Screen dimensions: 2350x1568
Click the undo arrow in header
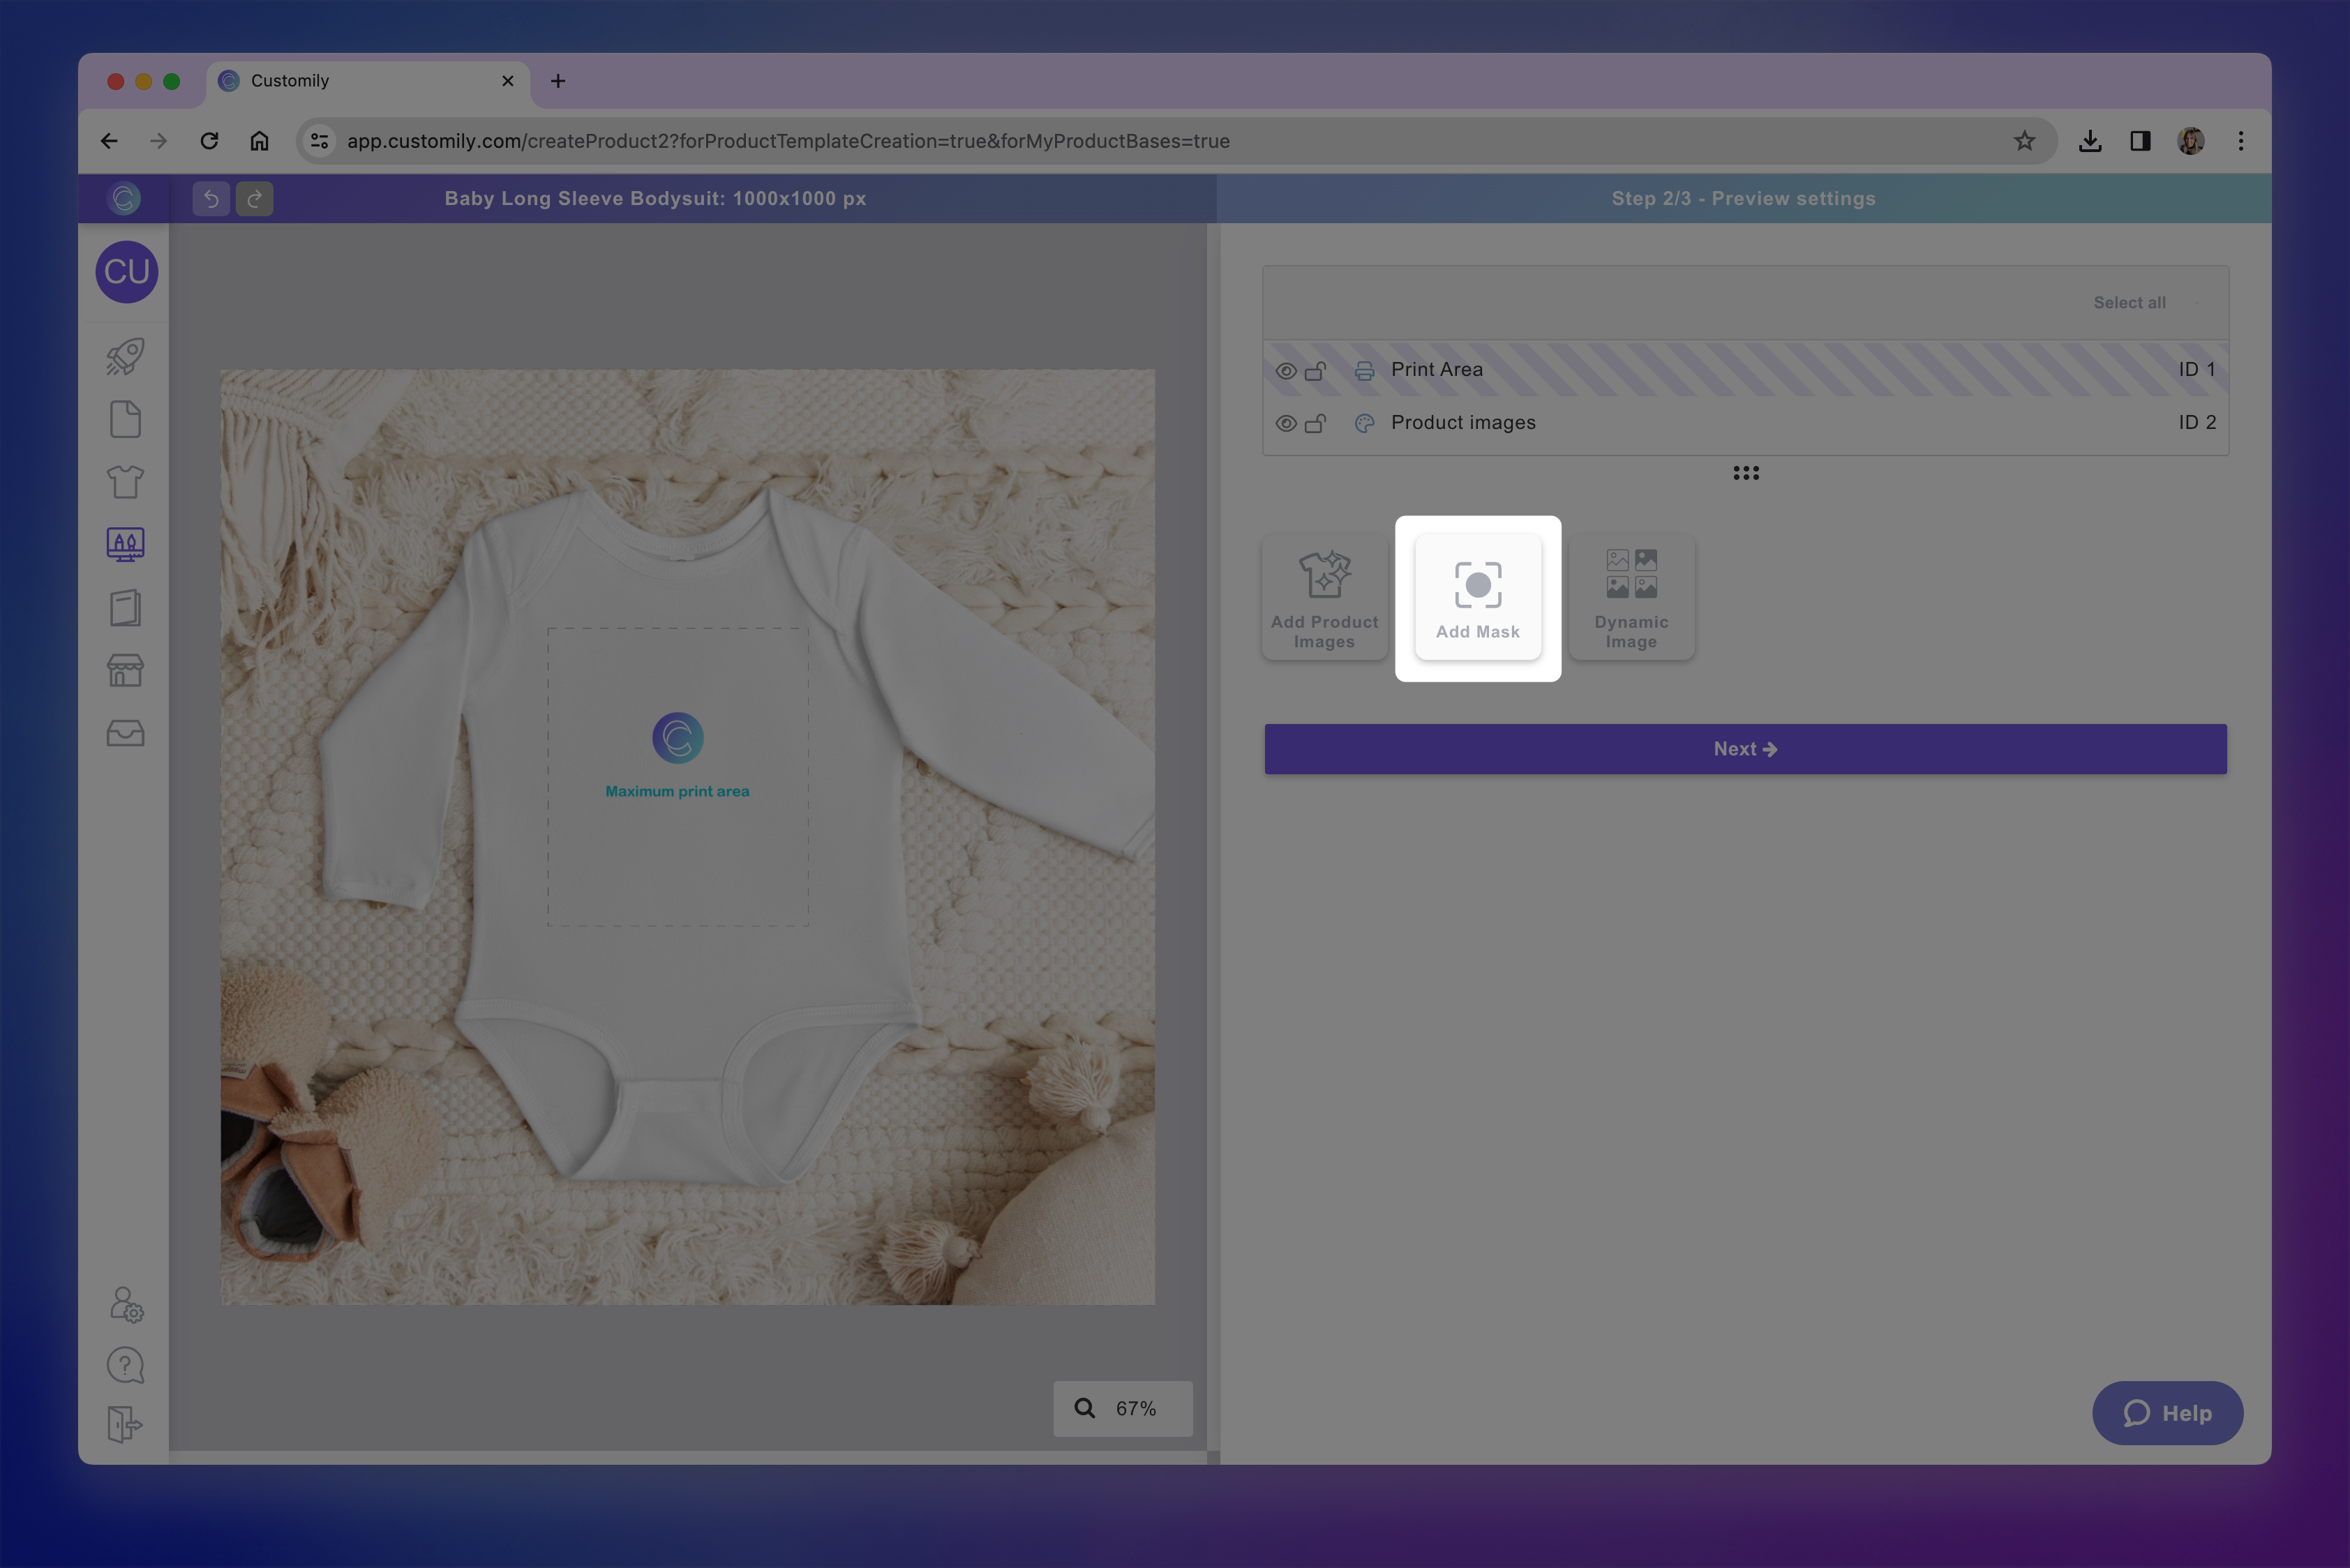(211, 198)
